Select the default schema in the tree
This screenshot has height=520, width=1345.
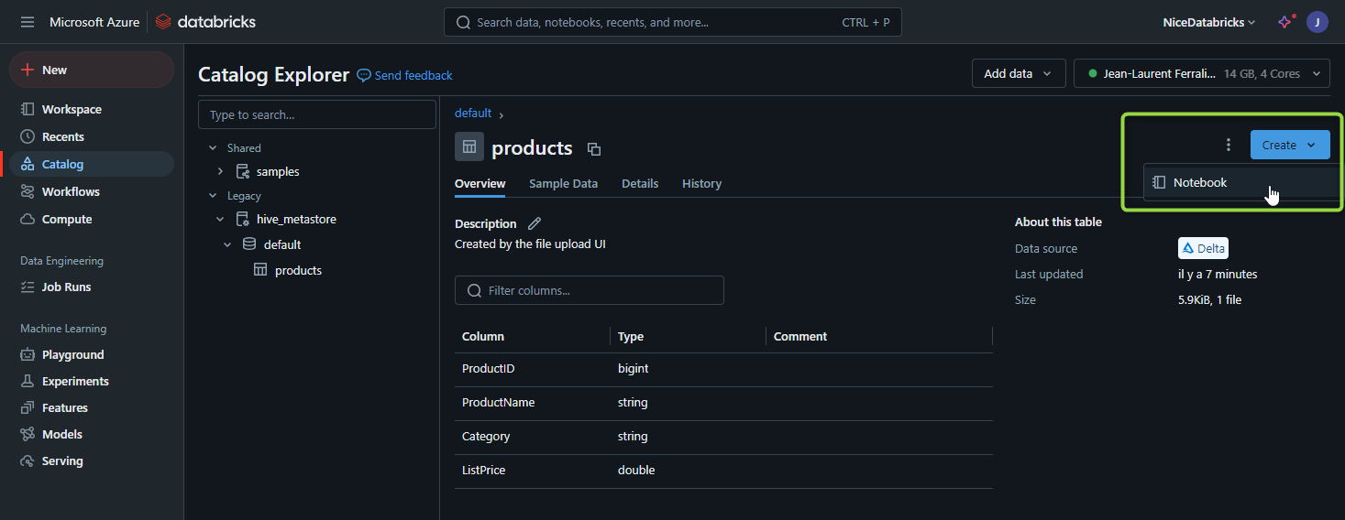click(x=282, y=244)
